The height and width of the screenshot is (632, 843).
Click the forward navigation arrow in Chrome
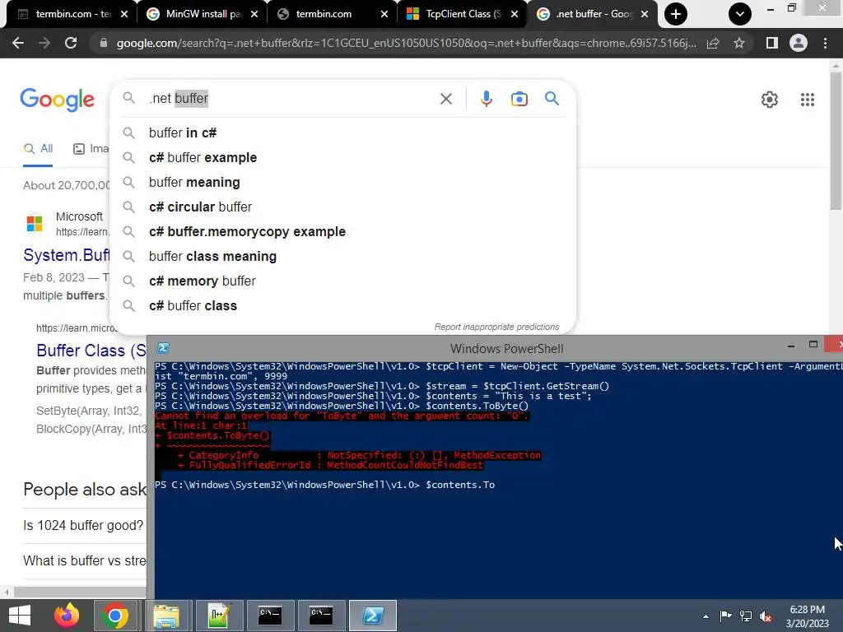tap(44, 43)
